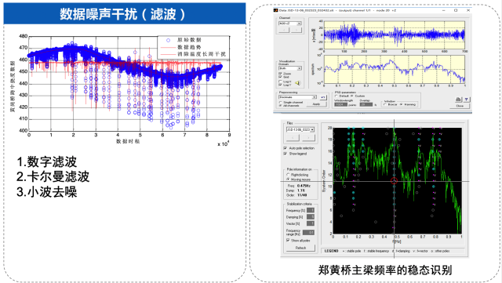502x283 pixels.
Task: Click the Close button in data window
Action: click(x=460, y=106)
